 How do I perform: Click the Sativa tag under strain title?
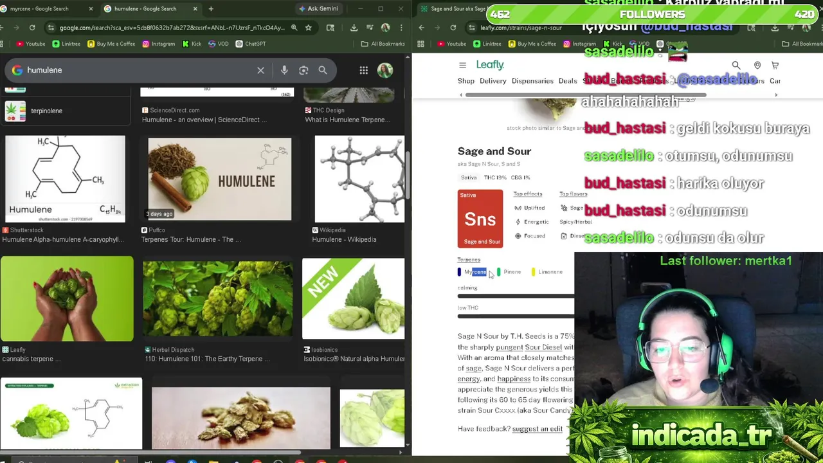[x=469, y=177]
